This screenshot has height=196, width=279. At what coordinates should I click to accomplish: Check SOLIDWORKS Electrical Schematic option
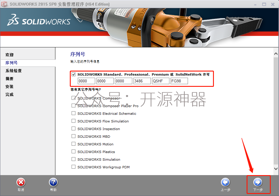(73, 113)
